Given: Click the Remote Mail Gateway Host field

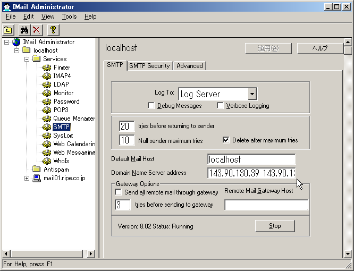Looking at the screenshot, I should (x=266, y=205).
